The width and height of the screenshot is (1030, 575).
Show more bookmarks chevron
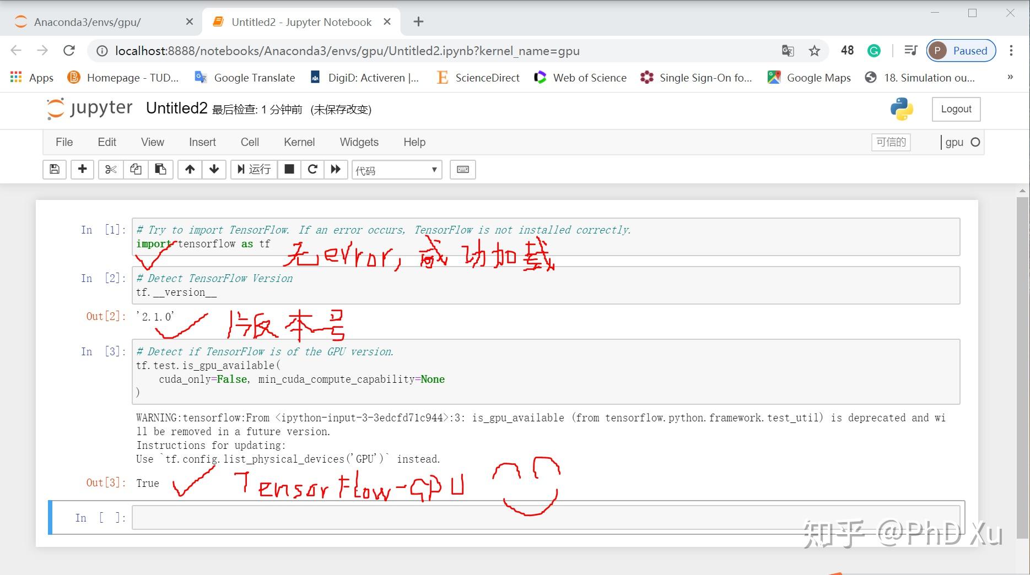(x=1010, y=77)
